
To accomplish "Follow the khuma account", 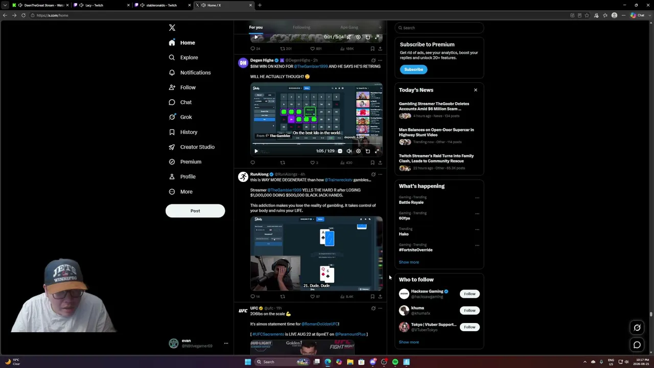I will coord(470,310).
